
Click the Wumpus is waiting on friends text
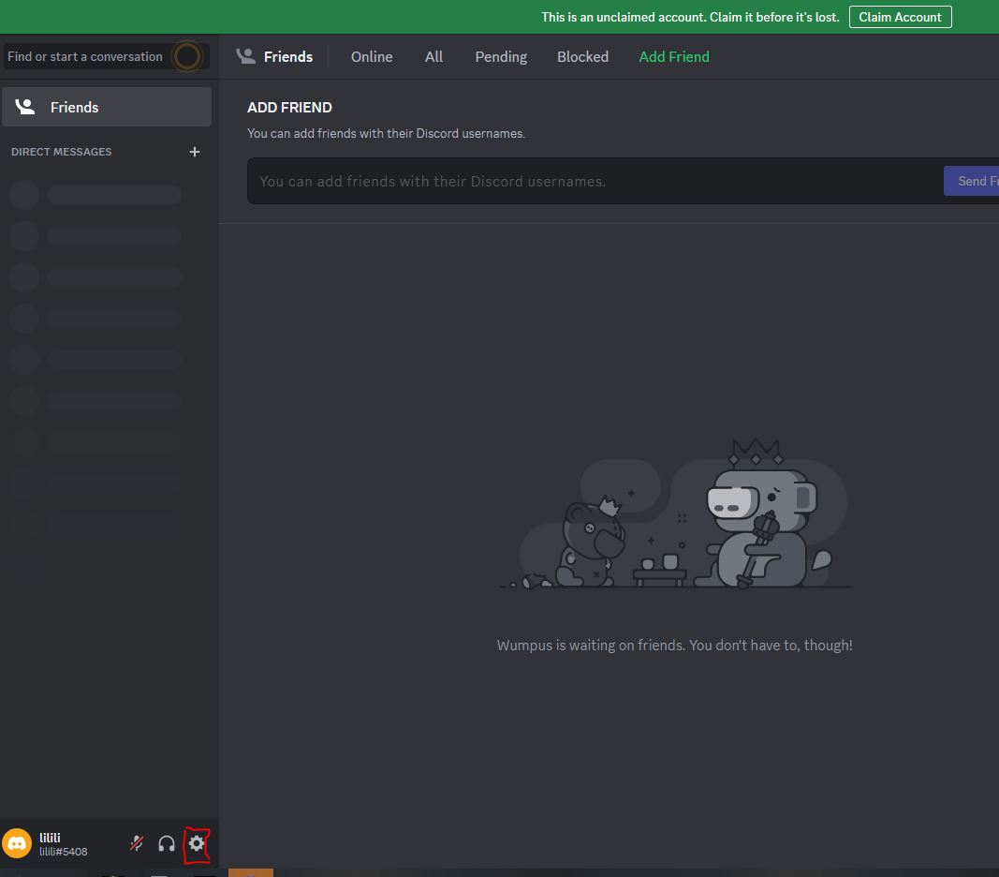674,645
